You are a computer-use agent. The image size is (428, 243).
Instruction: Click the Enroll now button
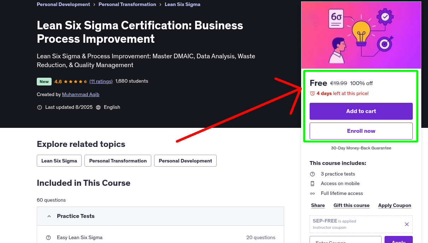click(361, 131)
